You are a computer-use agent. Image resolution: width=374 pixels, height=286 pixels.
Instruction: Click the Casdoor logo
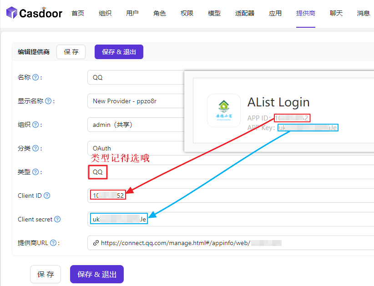[x=34, y=13]
